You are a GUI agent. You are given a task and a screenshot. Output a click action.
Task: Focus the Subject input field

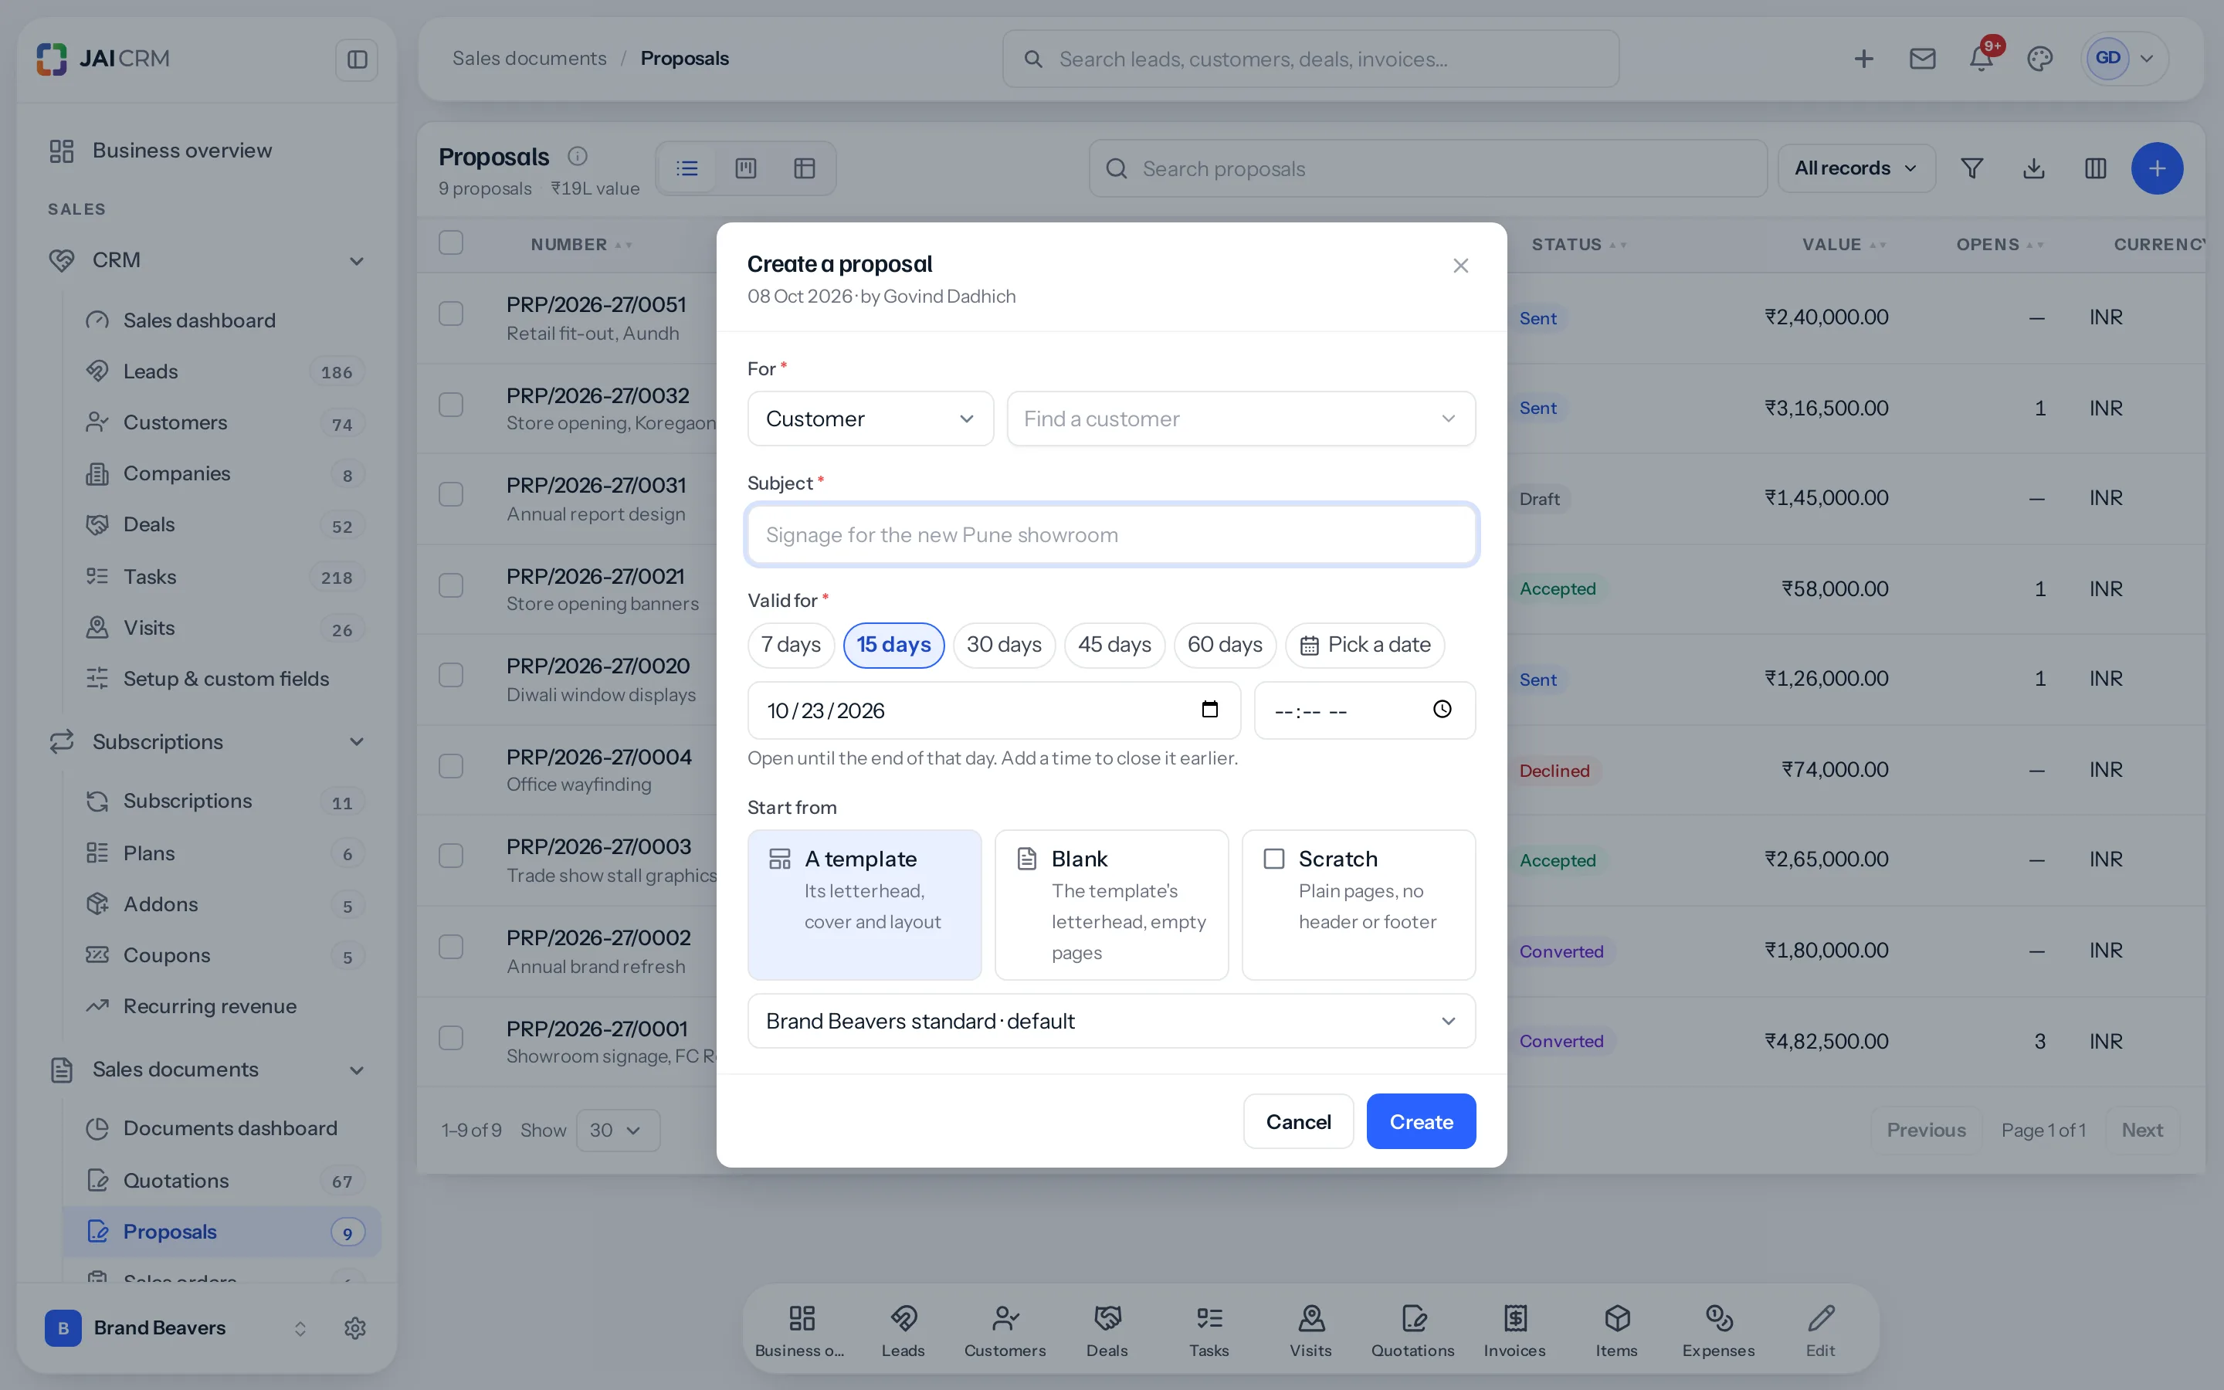[x=1111, y=534]
